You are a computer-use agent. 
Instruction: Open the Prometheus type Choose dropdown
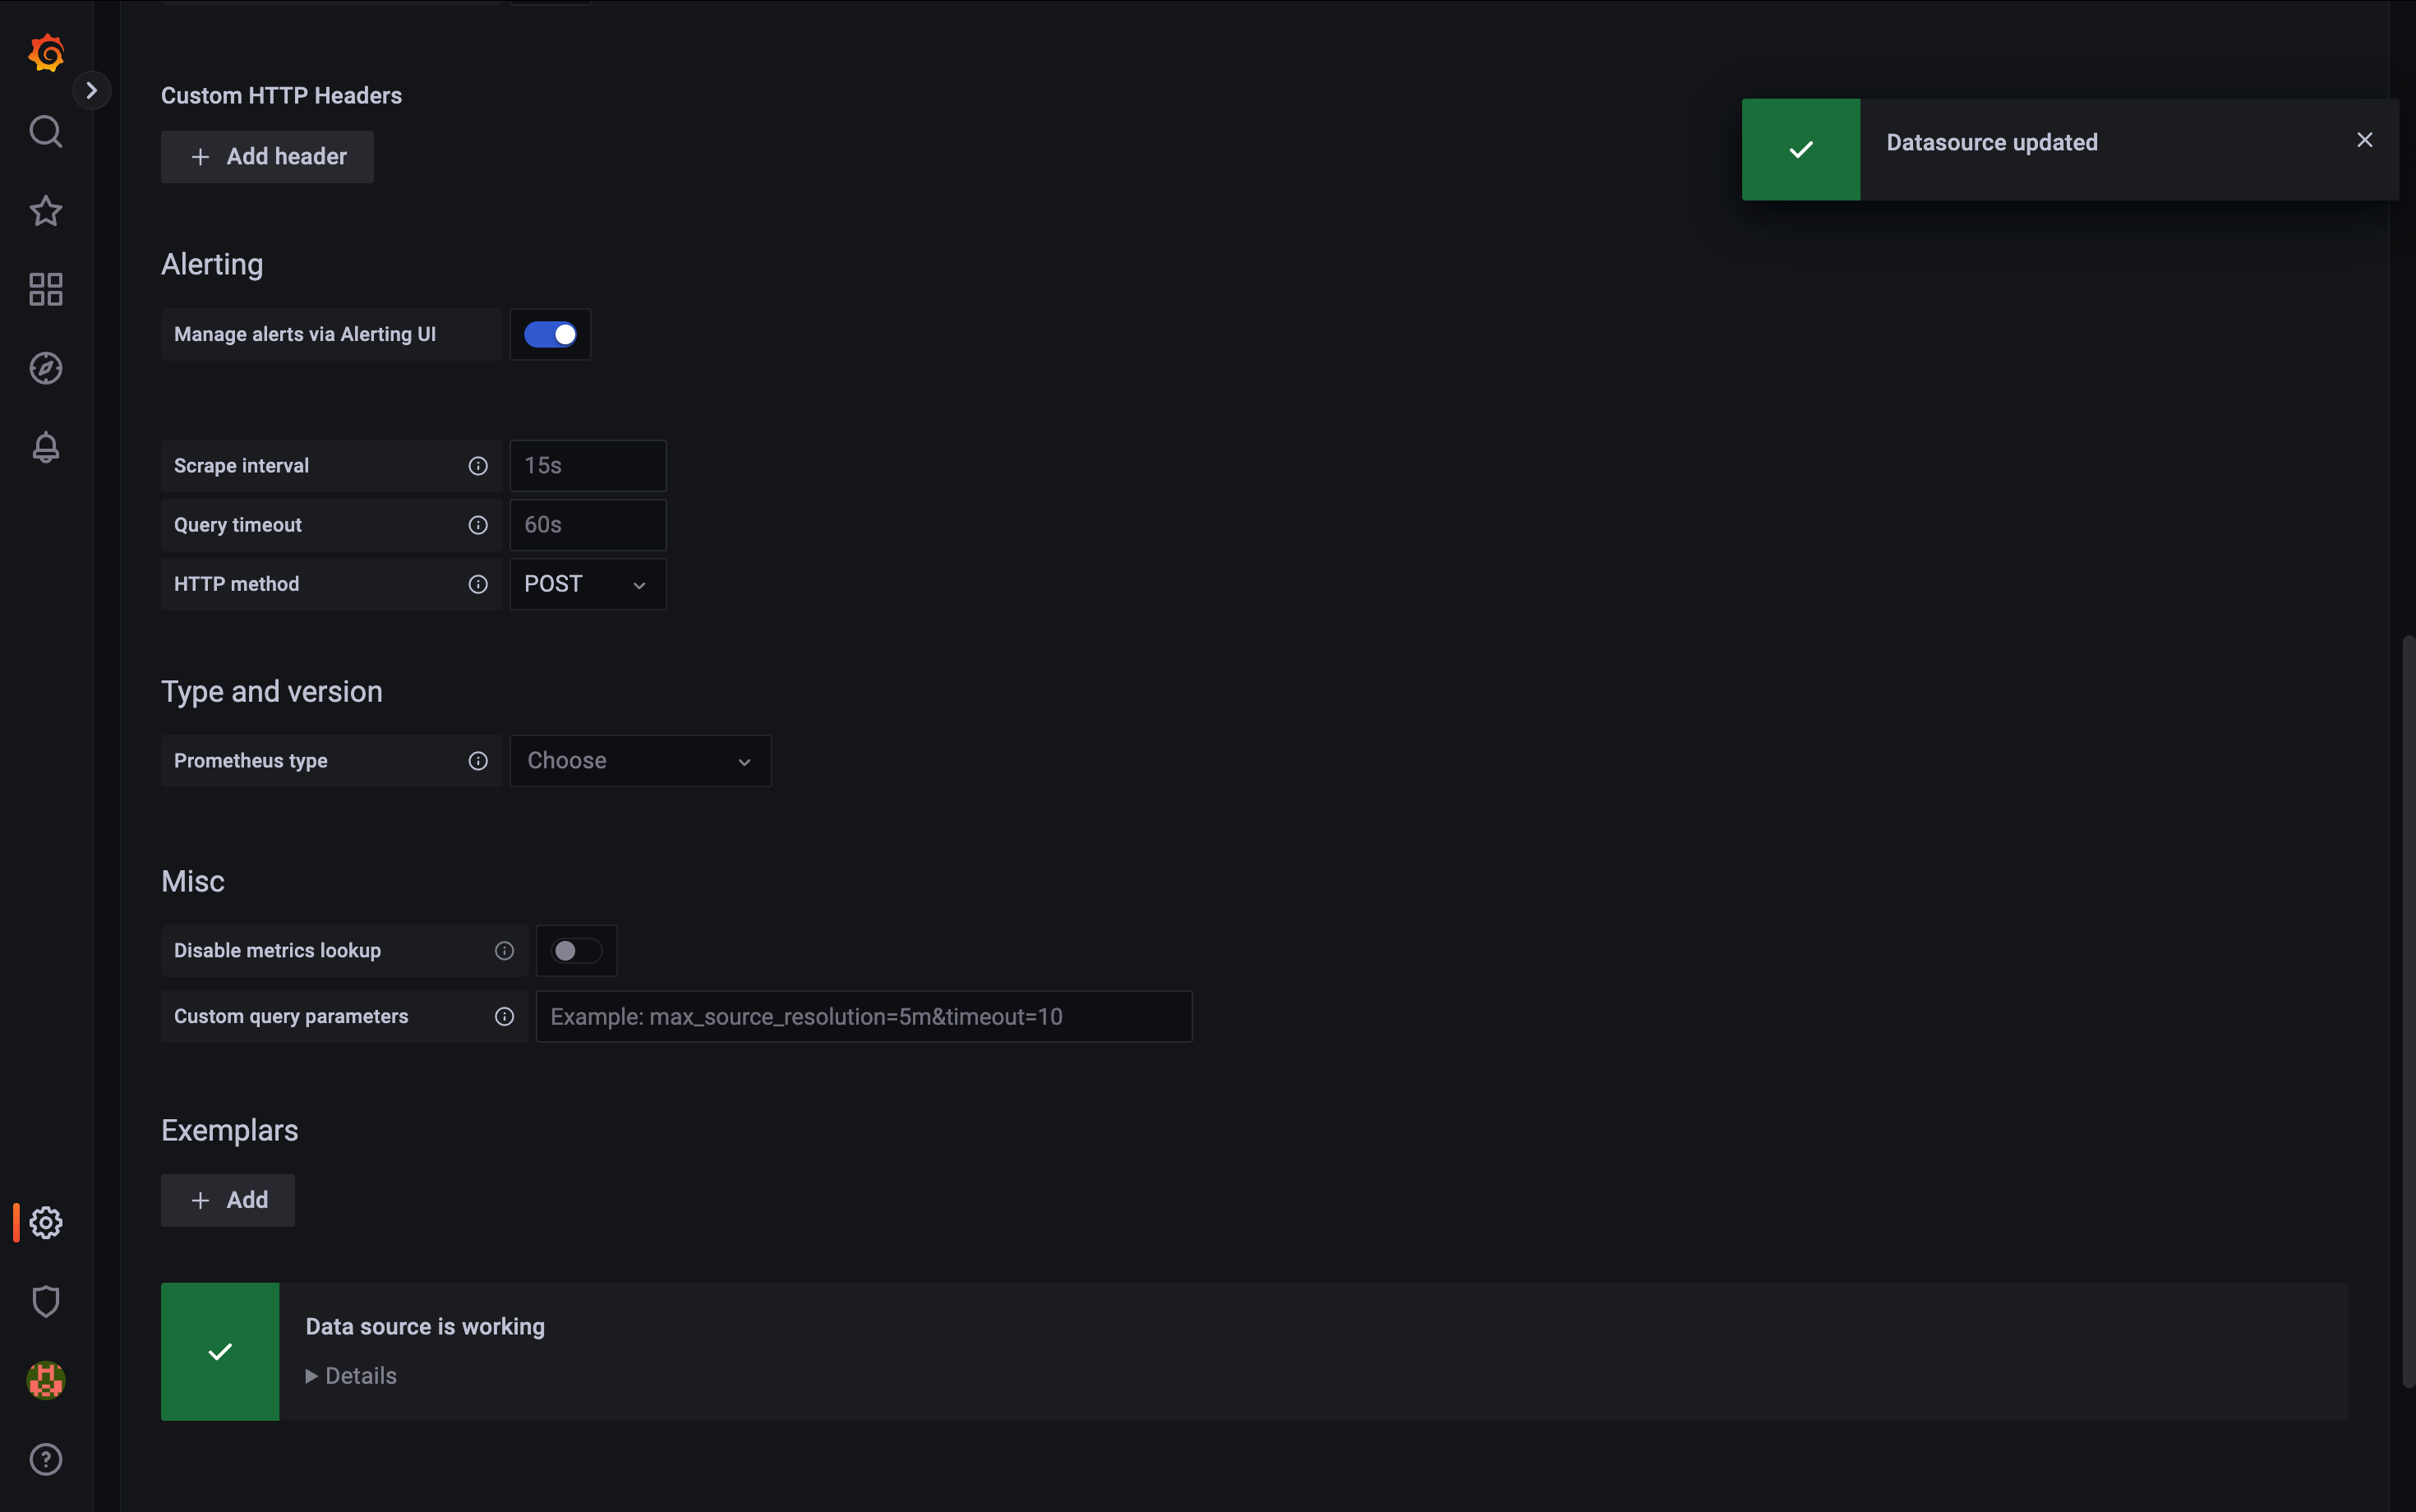pyautogui.click(x=640, y=761)
